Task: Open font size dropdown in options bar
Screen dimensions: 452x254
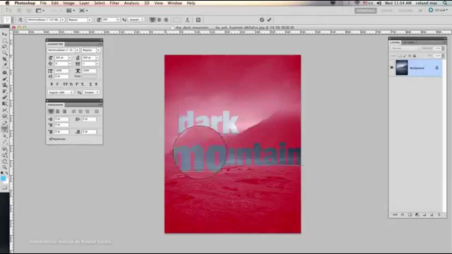Action: pos(118,20)
